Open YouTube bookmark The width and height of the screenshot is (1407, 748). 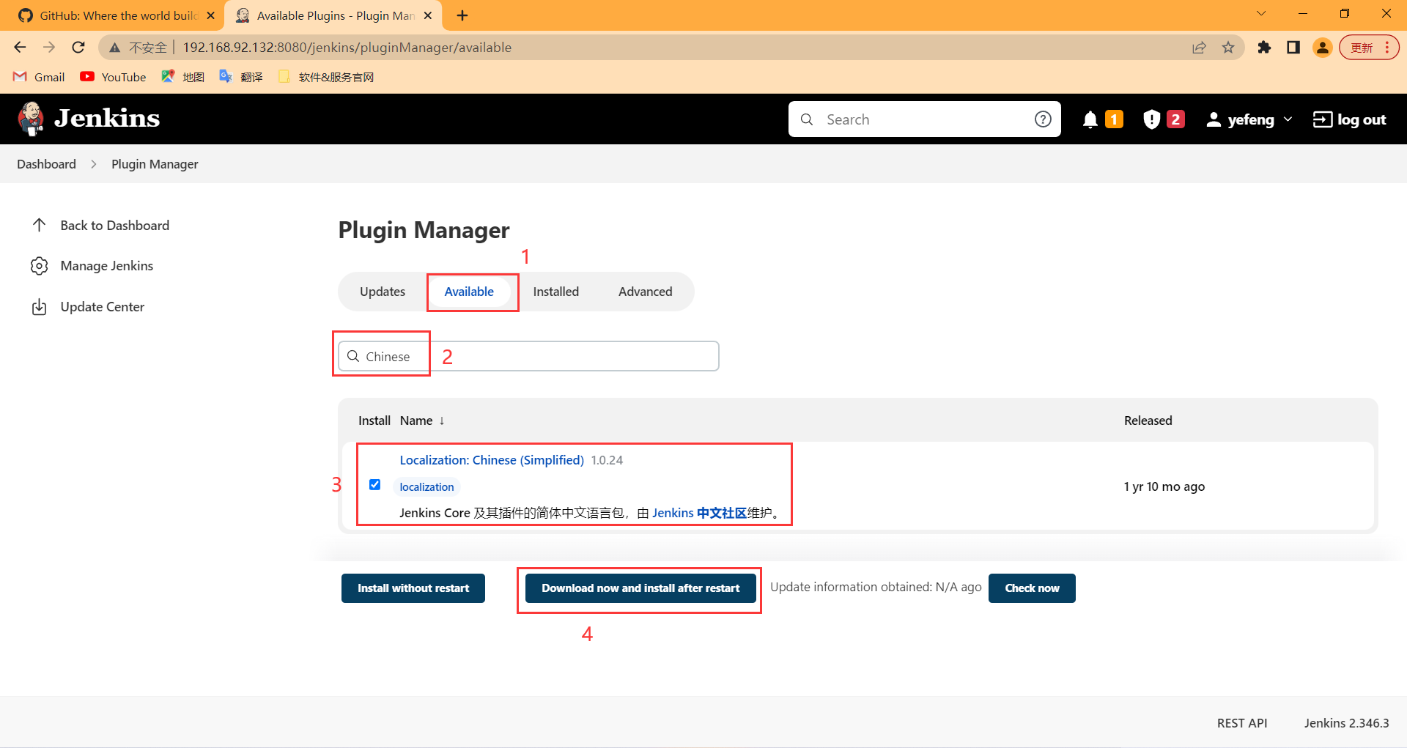coord(113,77)
